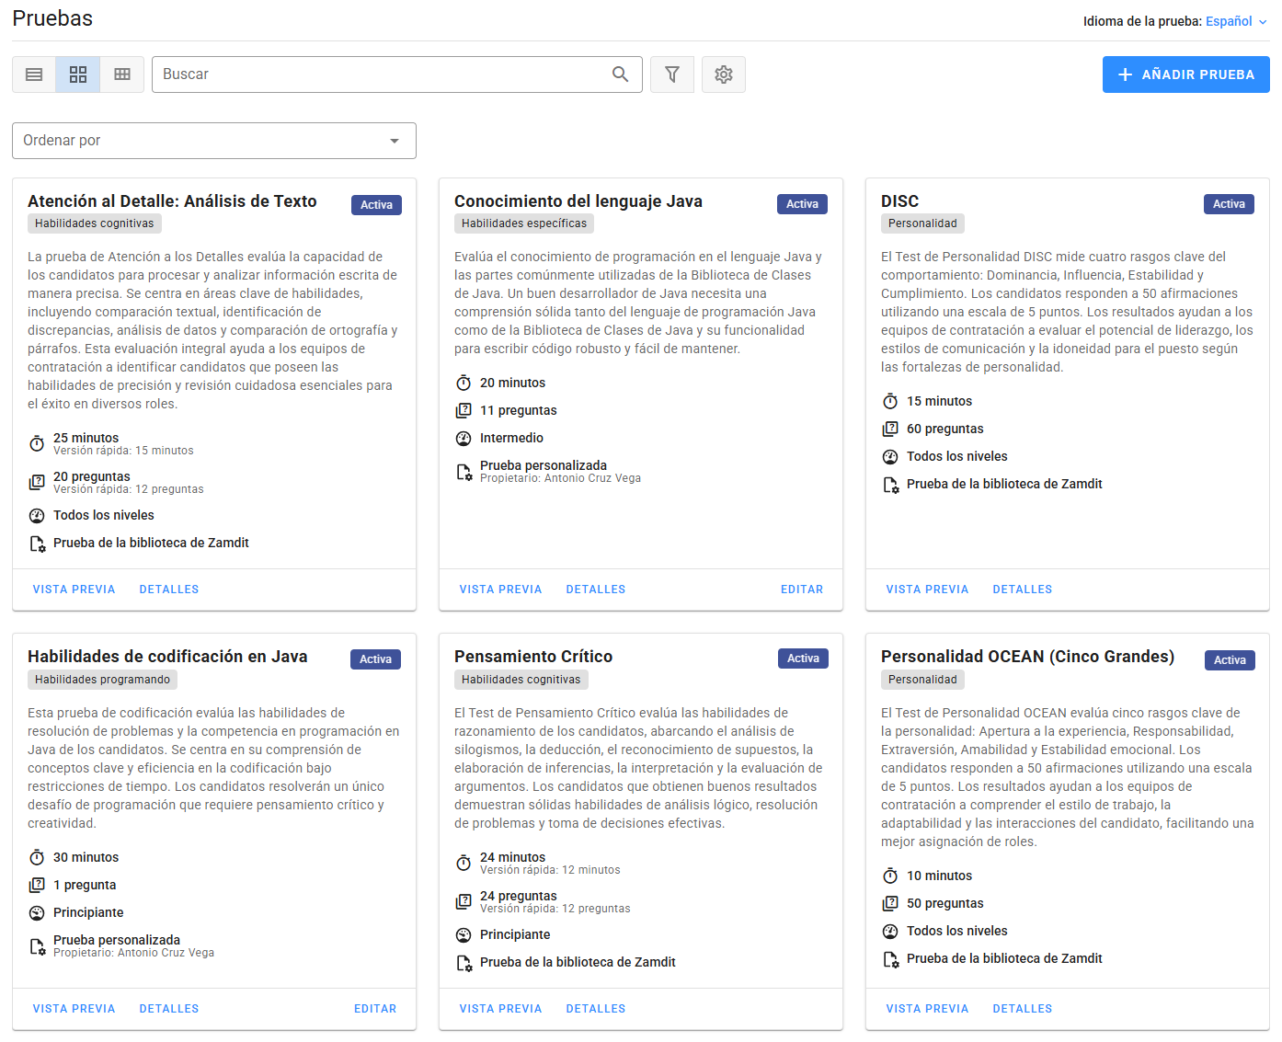Click the Personalidad OCEAN card title
This screenshot has height=1042, width=1282.
(1027, 657)
